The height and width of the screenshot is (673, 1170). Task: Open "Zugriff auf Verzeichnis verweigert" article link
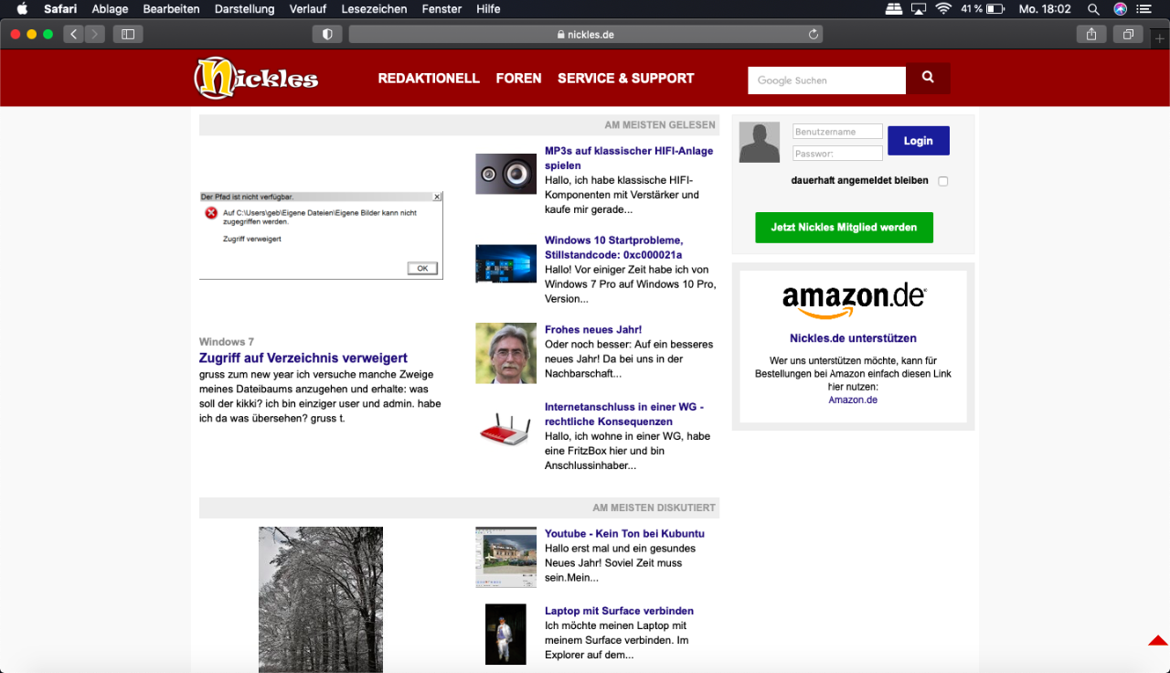click(x=303, y=358)
